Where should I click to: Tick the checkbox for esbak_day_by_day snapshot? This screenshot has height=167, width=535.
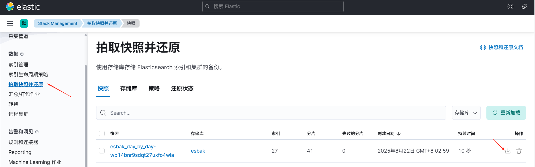point(102,151)
